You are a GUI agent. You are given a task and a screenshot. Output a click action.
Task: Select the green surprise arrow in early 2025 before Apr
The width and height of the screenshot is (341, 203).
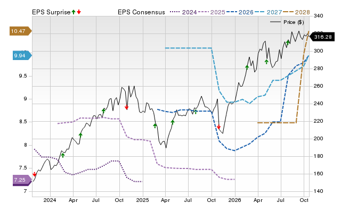pyautogui.click(x=155, y=125)
